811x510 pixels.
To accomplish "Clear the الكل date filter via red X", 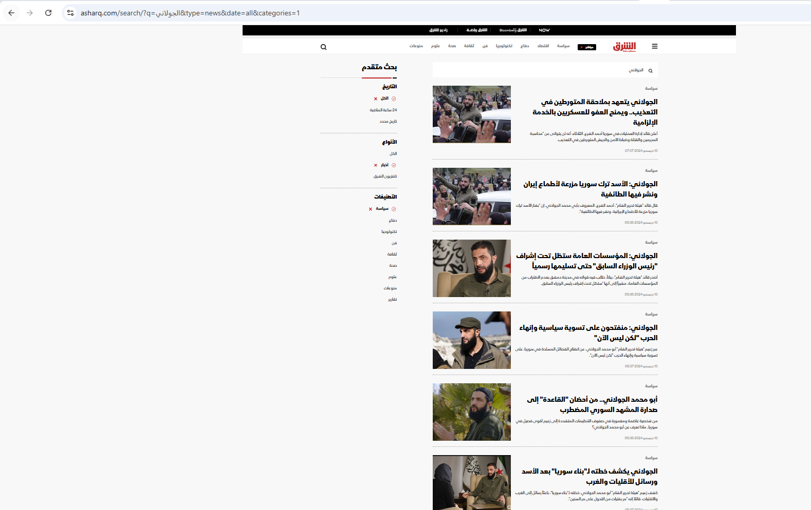I will coord(375,99).
